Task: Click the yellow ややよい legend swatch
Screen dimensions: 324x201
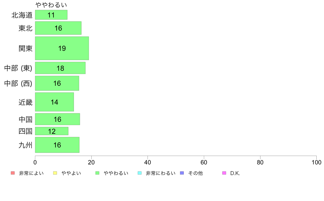Action: tap(55, 173)
